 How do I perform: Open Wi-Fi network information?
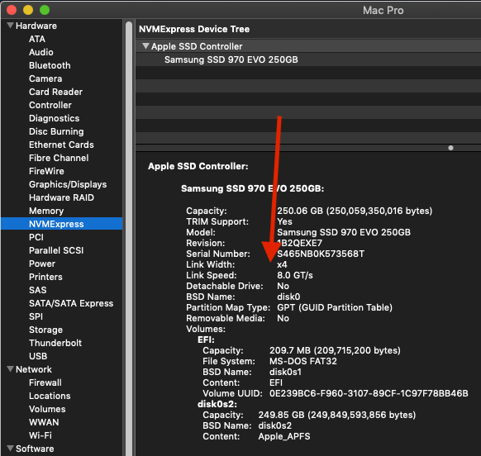pyautogui.click(x=40, y=435)
